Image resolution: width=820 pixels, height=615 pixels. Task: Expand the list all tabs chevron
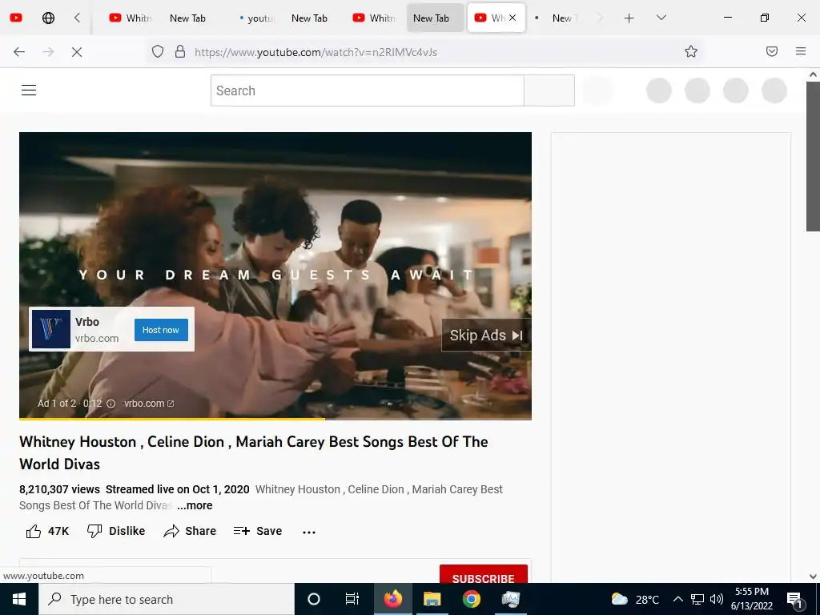[661, 18]
